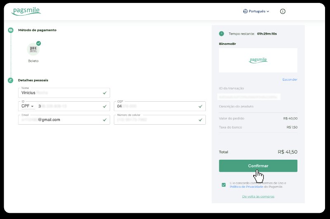Click De volta às compras link

[258, 196]
